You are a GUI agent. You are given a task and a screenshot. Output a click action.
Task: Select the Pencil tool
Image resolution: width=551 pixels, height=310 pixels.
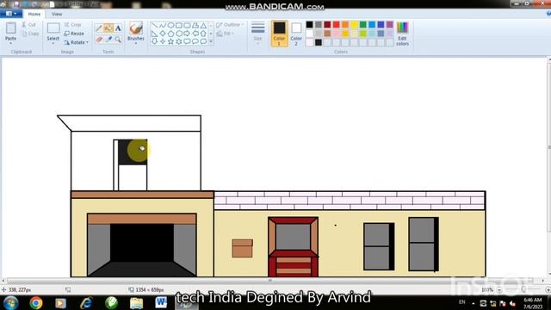[x=99, y=28]
